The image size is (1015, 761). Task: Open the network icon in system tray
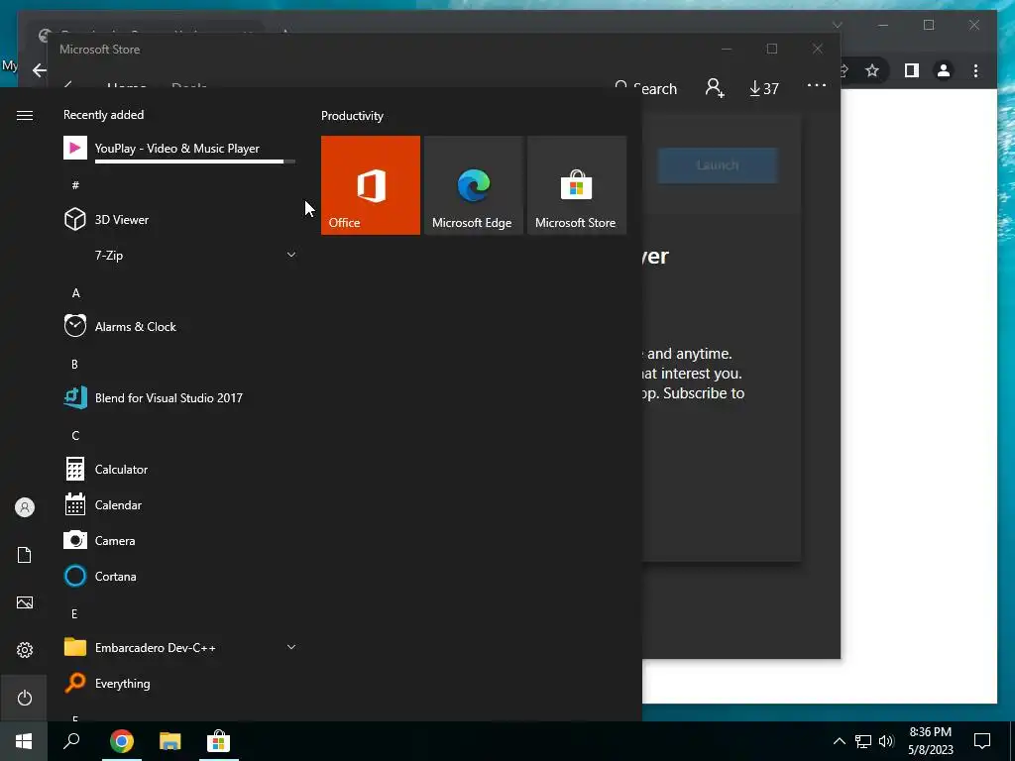[863, 741]
